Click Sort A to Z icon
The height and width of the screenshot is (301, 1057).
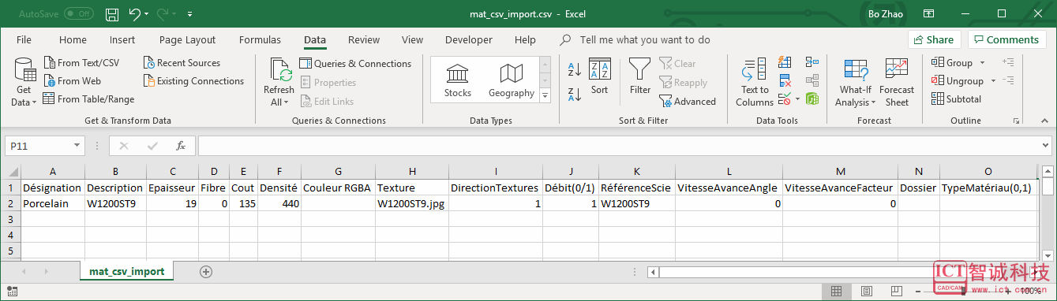[x=575, y=69]
